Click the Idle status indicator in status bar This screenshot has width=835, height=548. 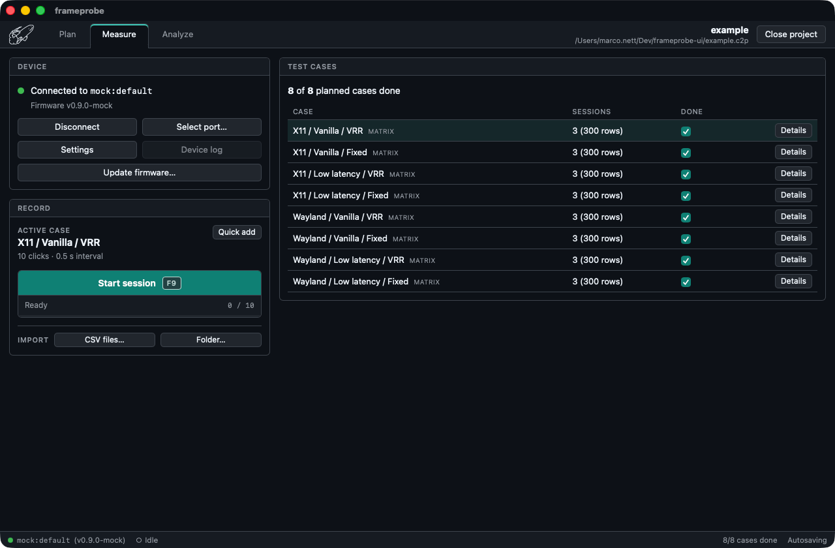click(x=147, y=540)
